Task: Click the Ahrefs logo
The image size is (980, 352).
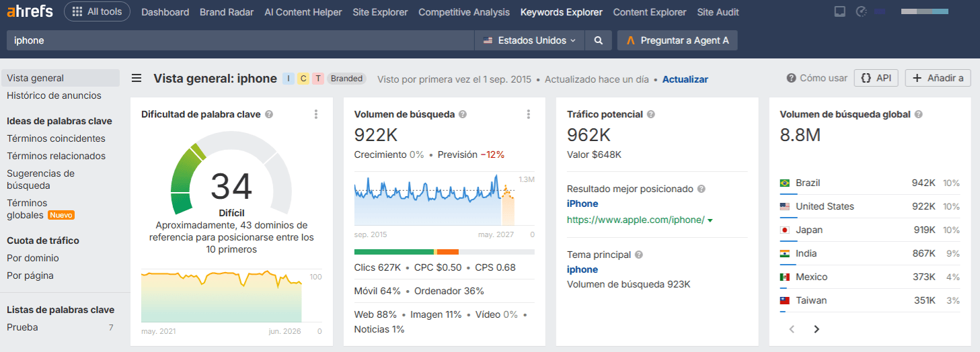Action: tap(30, 11)
